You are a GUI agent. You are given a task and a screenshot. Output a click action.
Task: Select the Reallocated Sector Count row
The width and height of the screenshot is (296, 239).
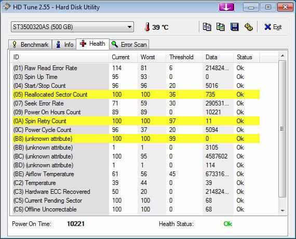coord(136,95)
